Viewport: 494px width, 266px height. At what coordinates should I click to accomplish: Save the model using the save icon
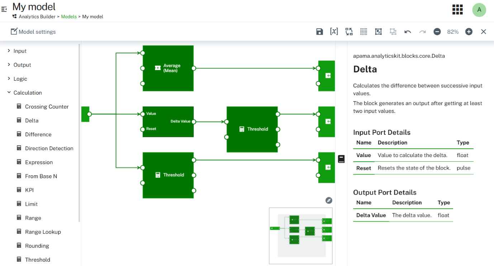tap(319, 32)
